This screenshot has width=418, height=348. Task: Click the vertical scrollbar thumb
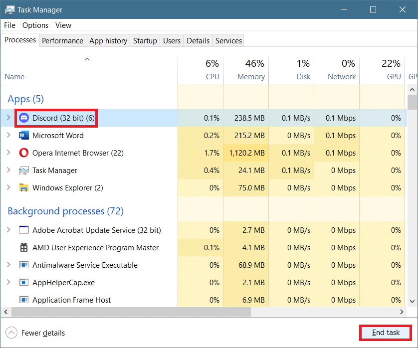[x=412, y=102]
